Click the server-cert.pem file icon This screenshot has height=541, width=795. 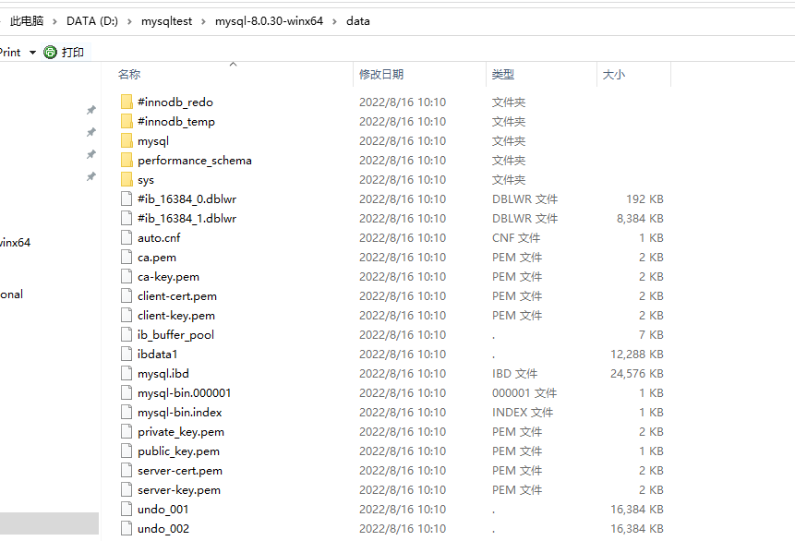(x=126, y=470)
